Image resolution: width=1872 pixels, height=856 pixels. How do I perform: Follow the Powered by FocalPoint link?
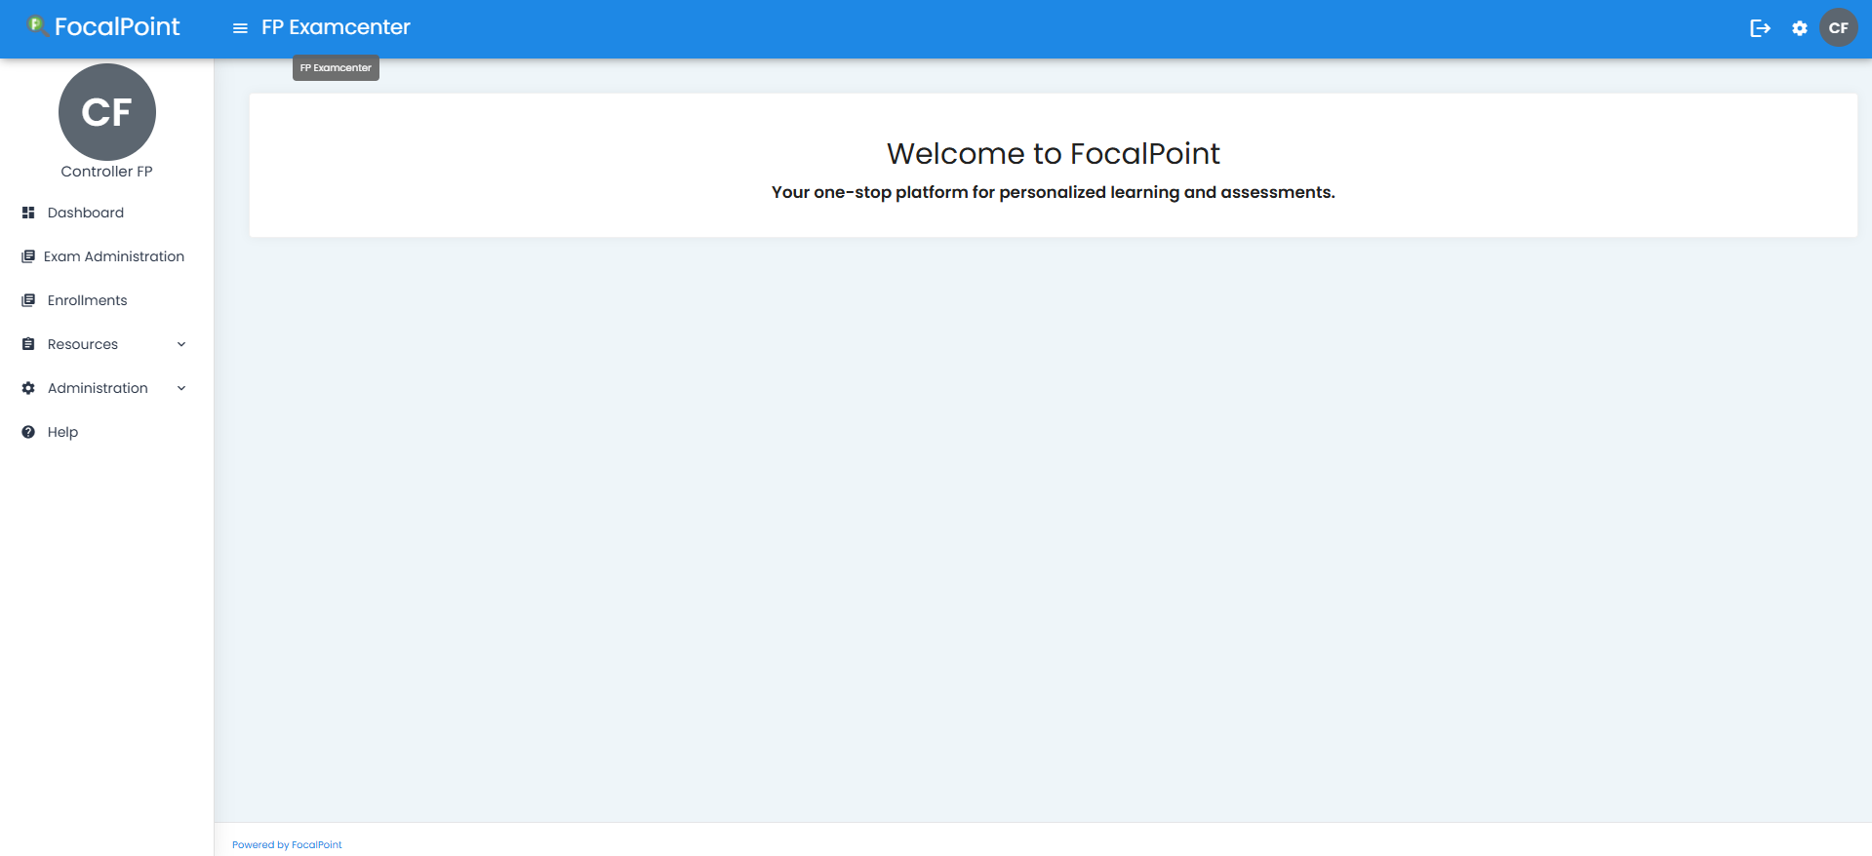(287, 844)
